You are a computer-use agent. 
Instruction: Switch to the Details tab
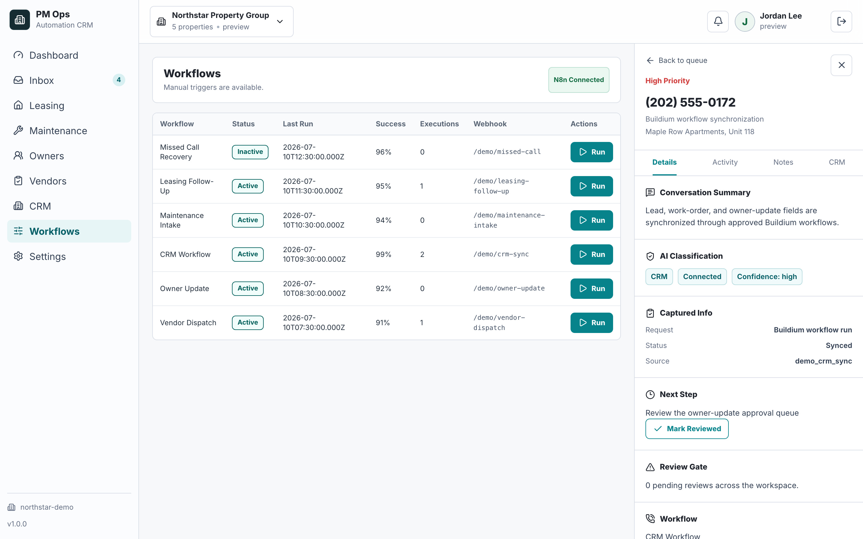coord(664,163)
